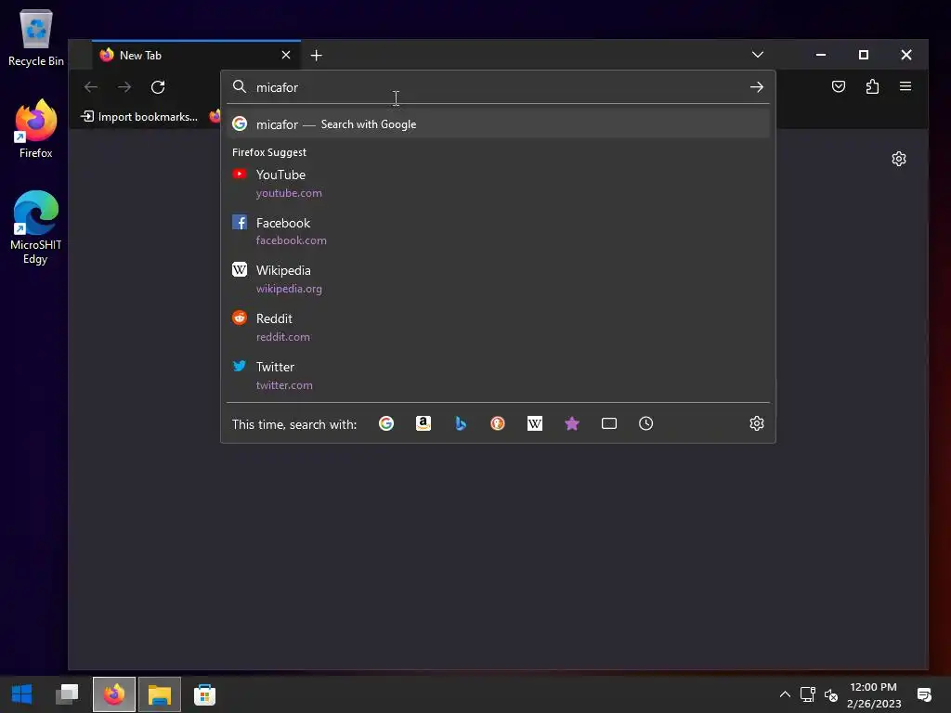Select the MicroSHIT Edgy desktop shortcut
The image size is (951, 713).
pos(36,227)
